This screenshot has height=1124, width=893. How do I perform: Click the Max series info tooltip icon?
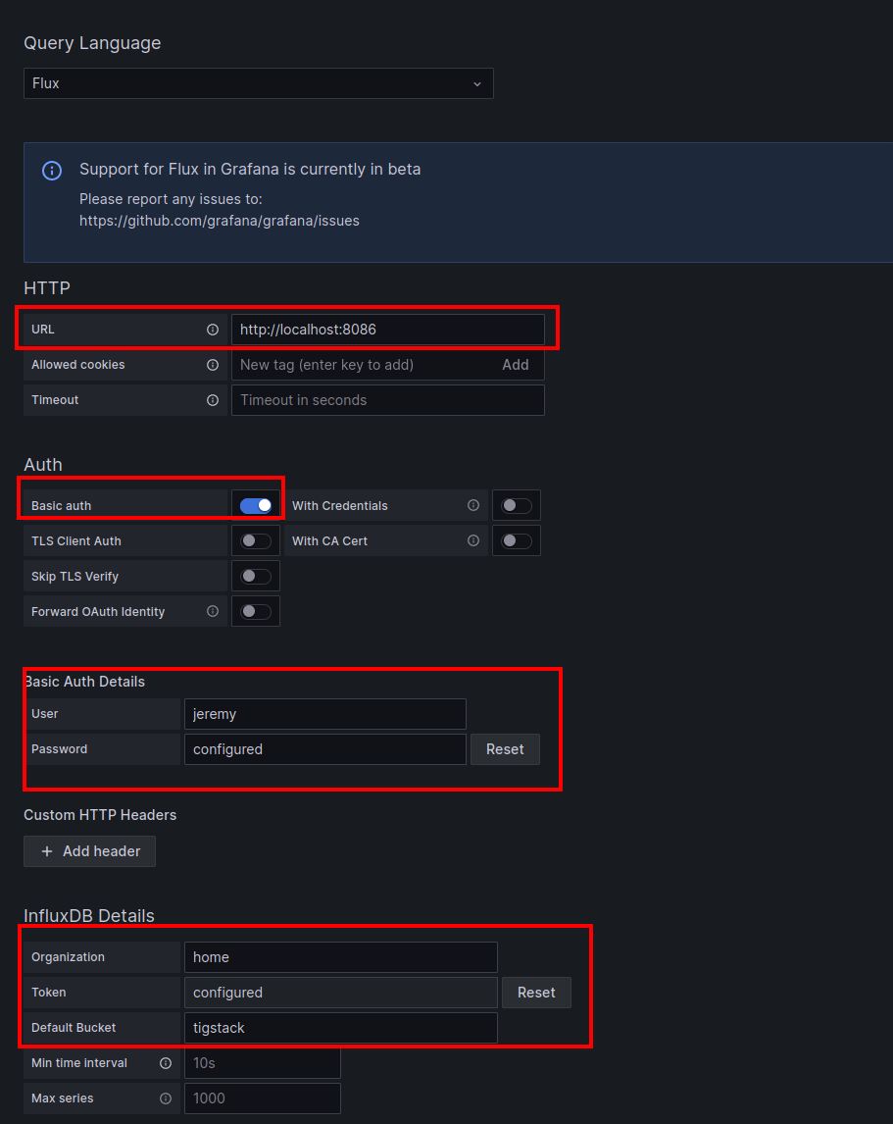pyautogui.click(x=166, y=1098)
